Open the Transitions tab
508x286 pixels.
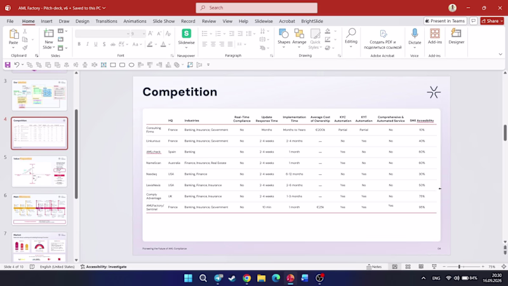click(106, 21)
